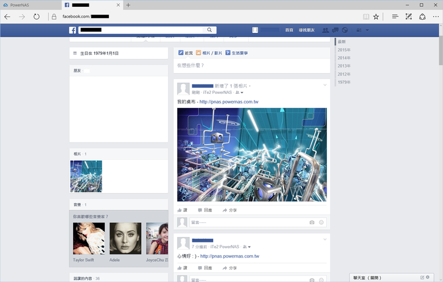Switch to the PowerNAS browser tab
443x282 pixels.
coord(24,5)
